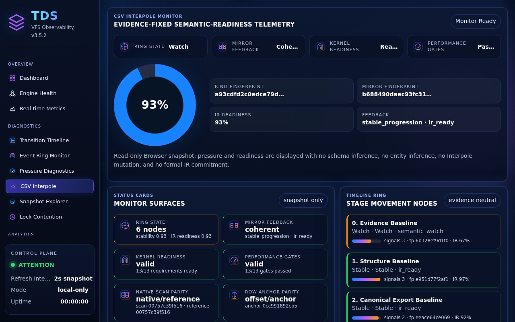The image size is (515, 322).
Task: Click the Mirror Feedback coherent card
Action: [x=275, y=229]
